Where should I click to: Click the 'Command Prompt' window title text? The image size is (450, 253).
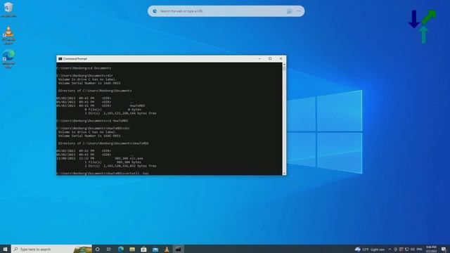[x=75, y=59]
